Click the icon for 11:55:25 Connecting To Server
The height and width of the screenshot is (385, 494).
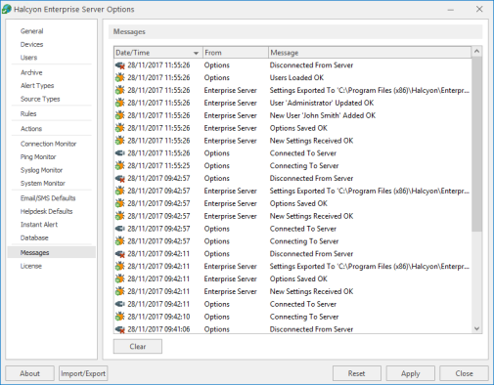(120, 166)
